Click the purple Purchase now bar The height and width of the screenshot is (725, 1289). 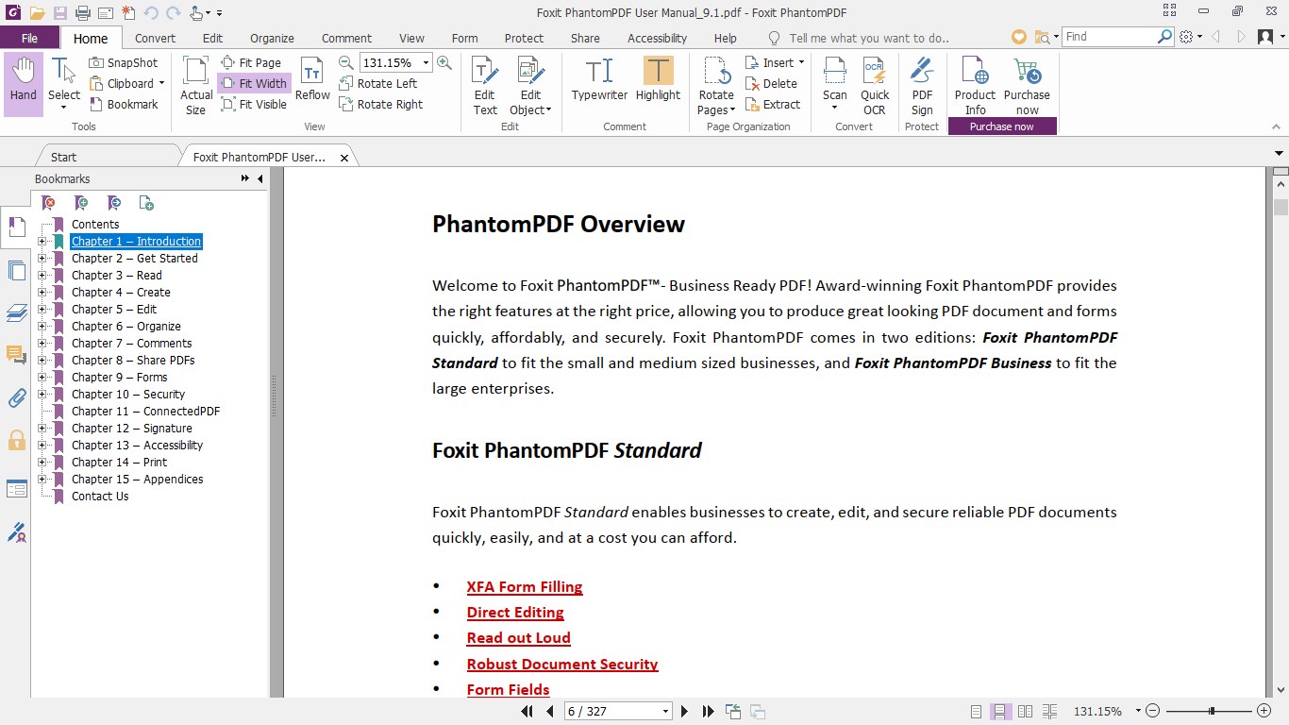point(1002,126)
